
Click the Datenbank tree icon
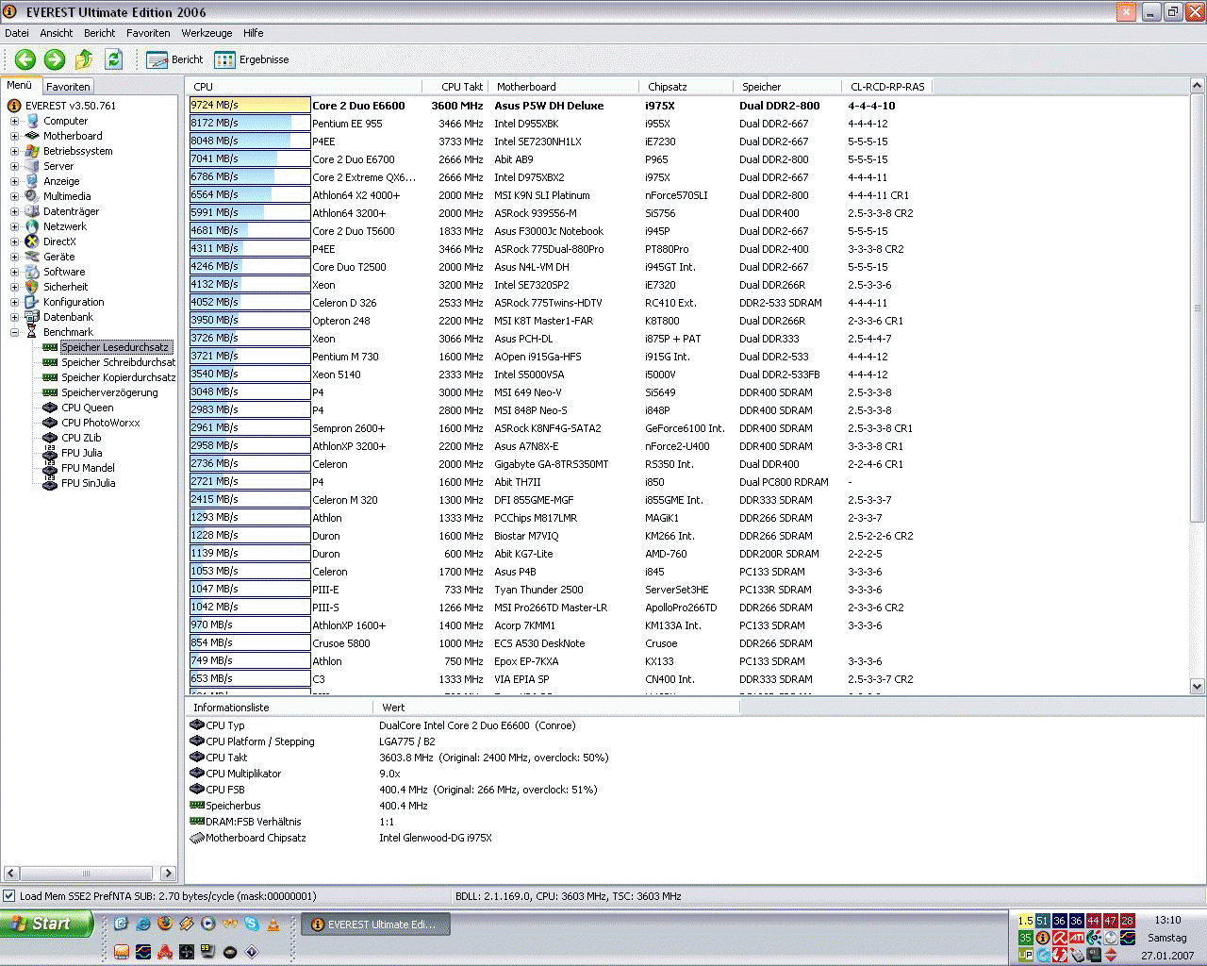click(32, 317)
